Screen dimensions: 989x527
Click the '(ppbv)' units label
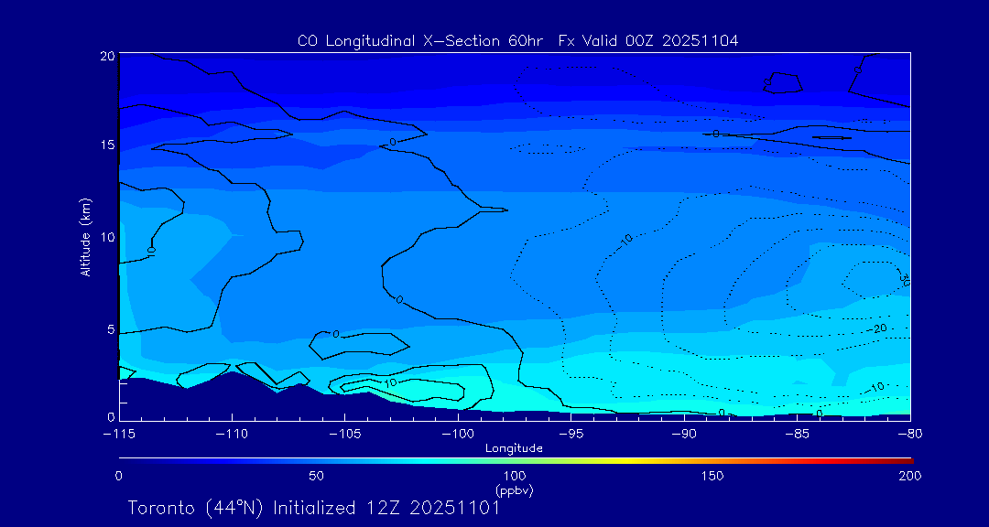tap(514, 490)
